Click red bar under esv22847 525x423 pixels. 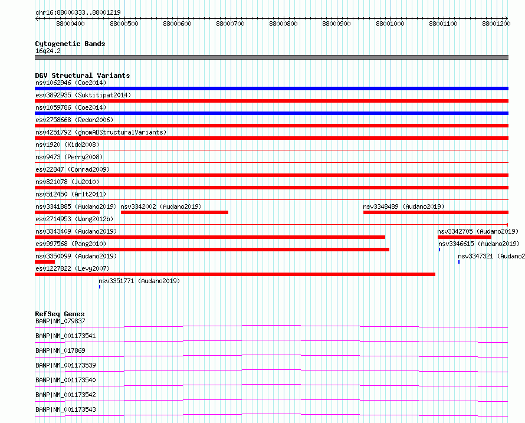[271, 175]
